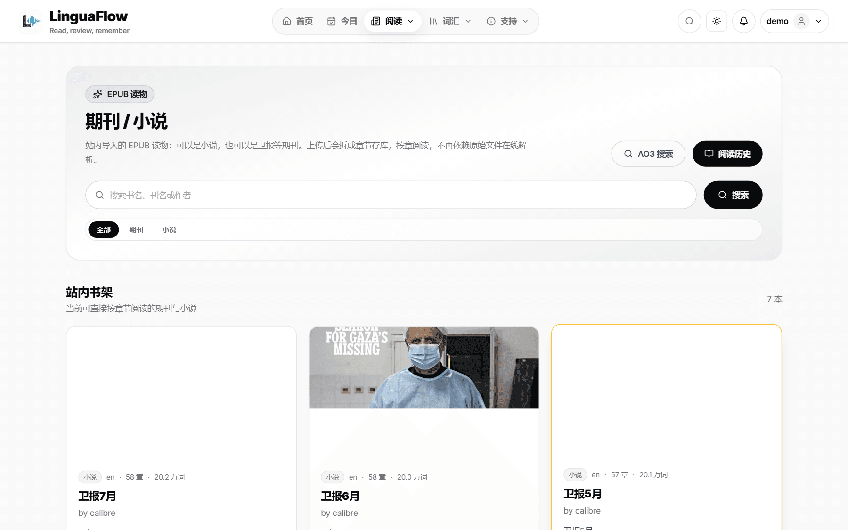Open the 卫报6月 book title

click(340, 496)
